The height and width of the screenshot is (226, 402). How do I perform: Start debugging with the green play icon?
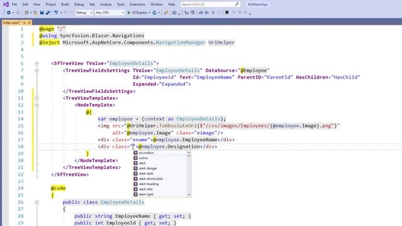(x=129, y=13)
